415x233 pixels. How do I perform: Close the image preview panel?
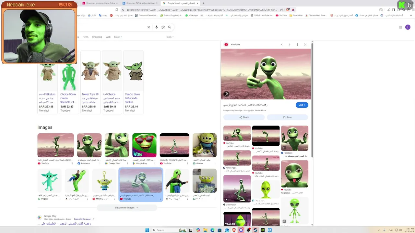(305, 44)
